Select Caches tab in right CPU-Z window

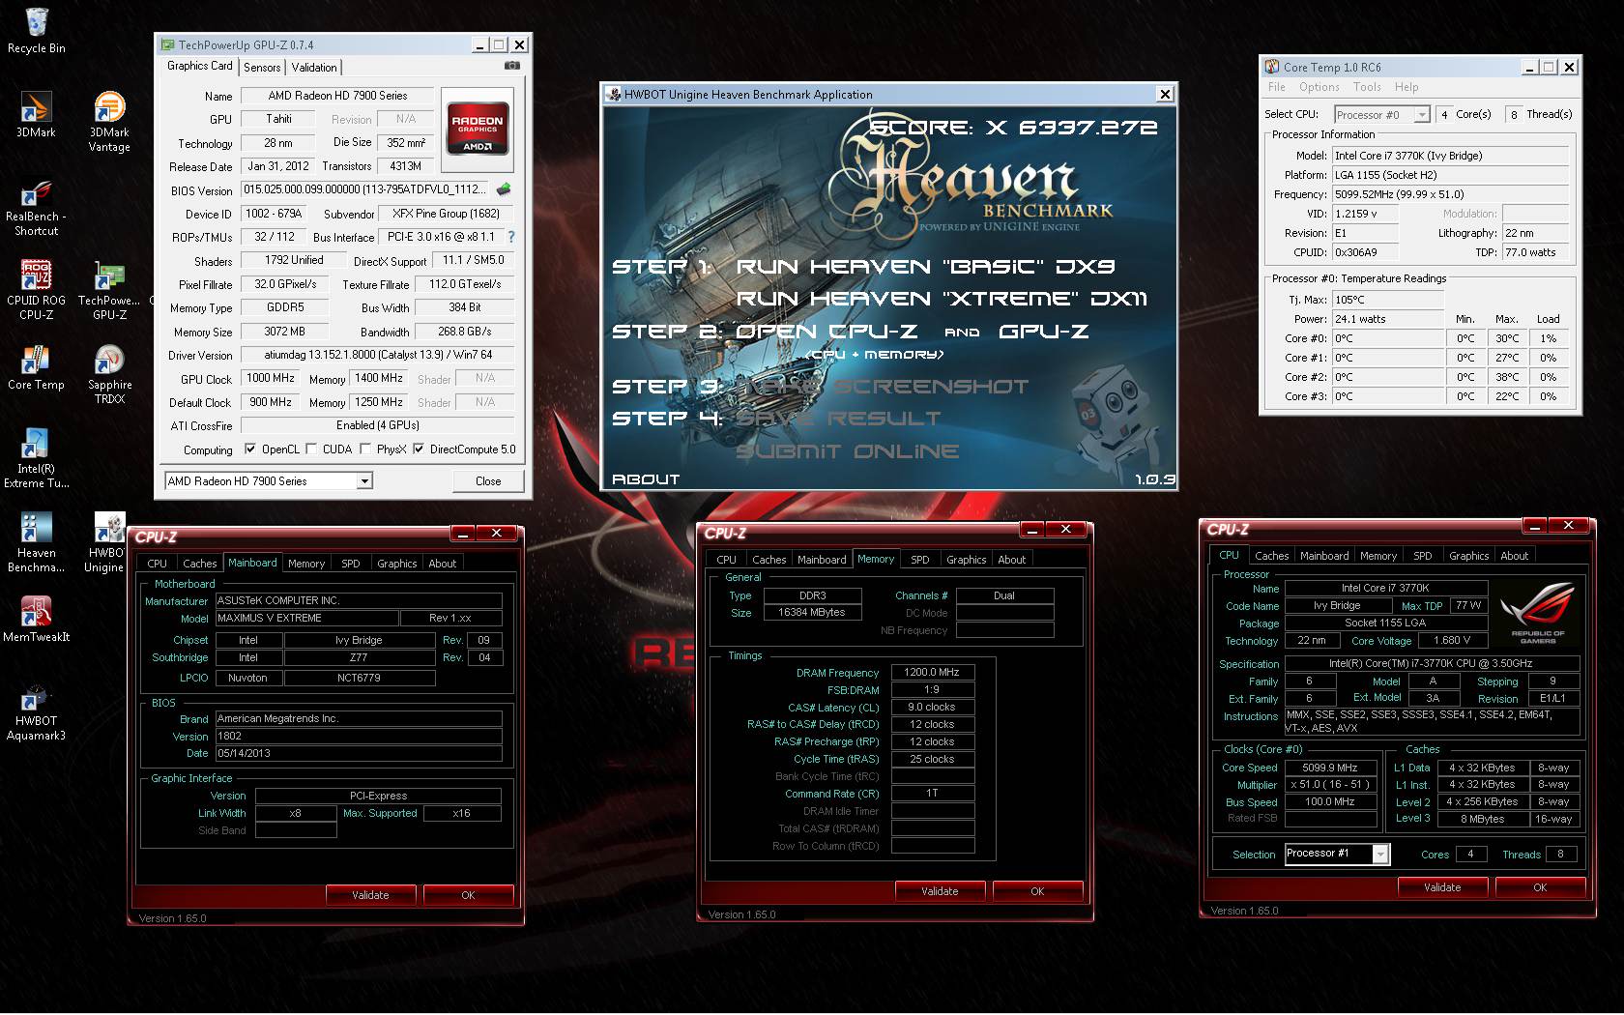[x=1272, y=556]
